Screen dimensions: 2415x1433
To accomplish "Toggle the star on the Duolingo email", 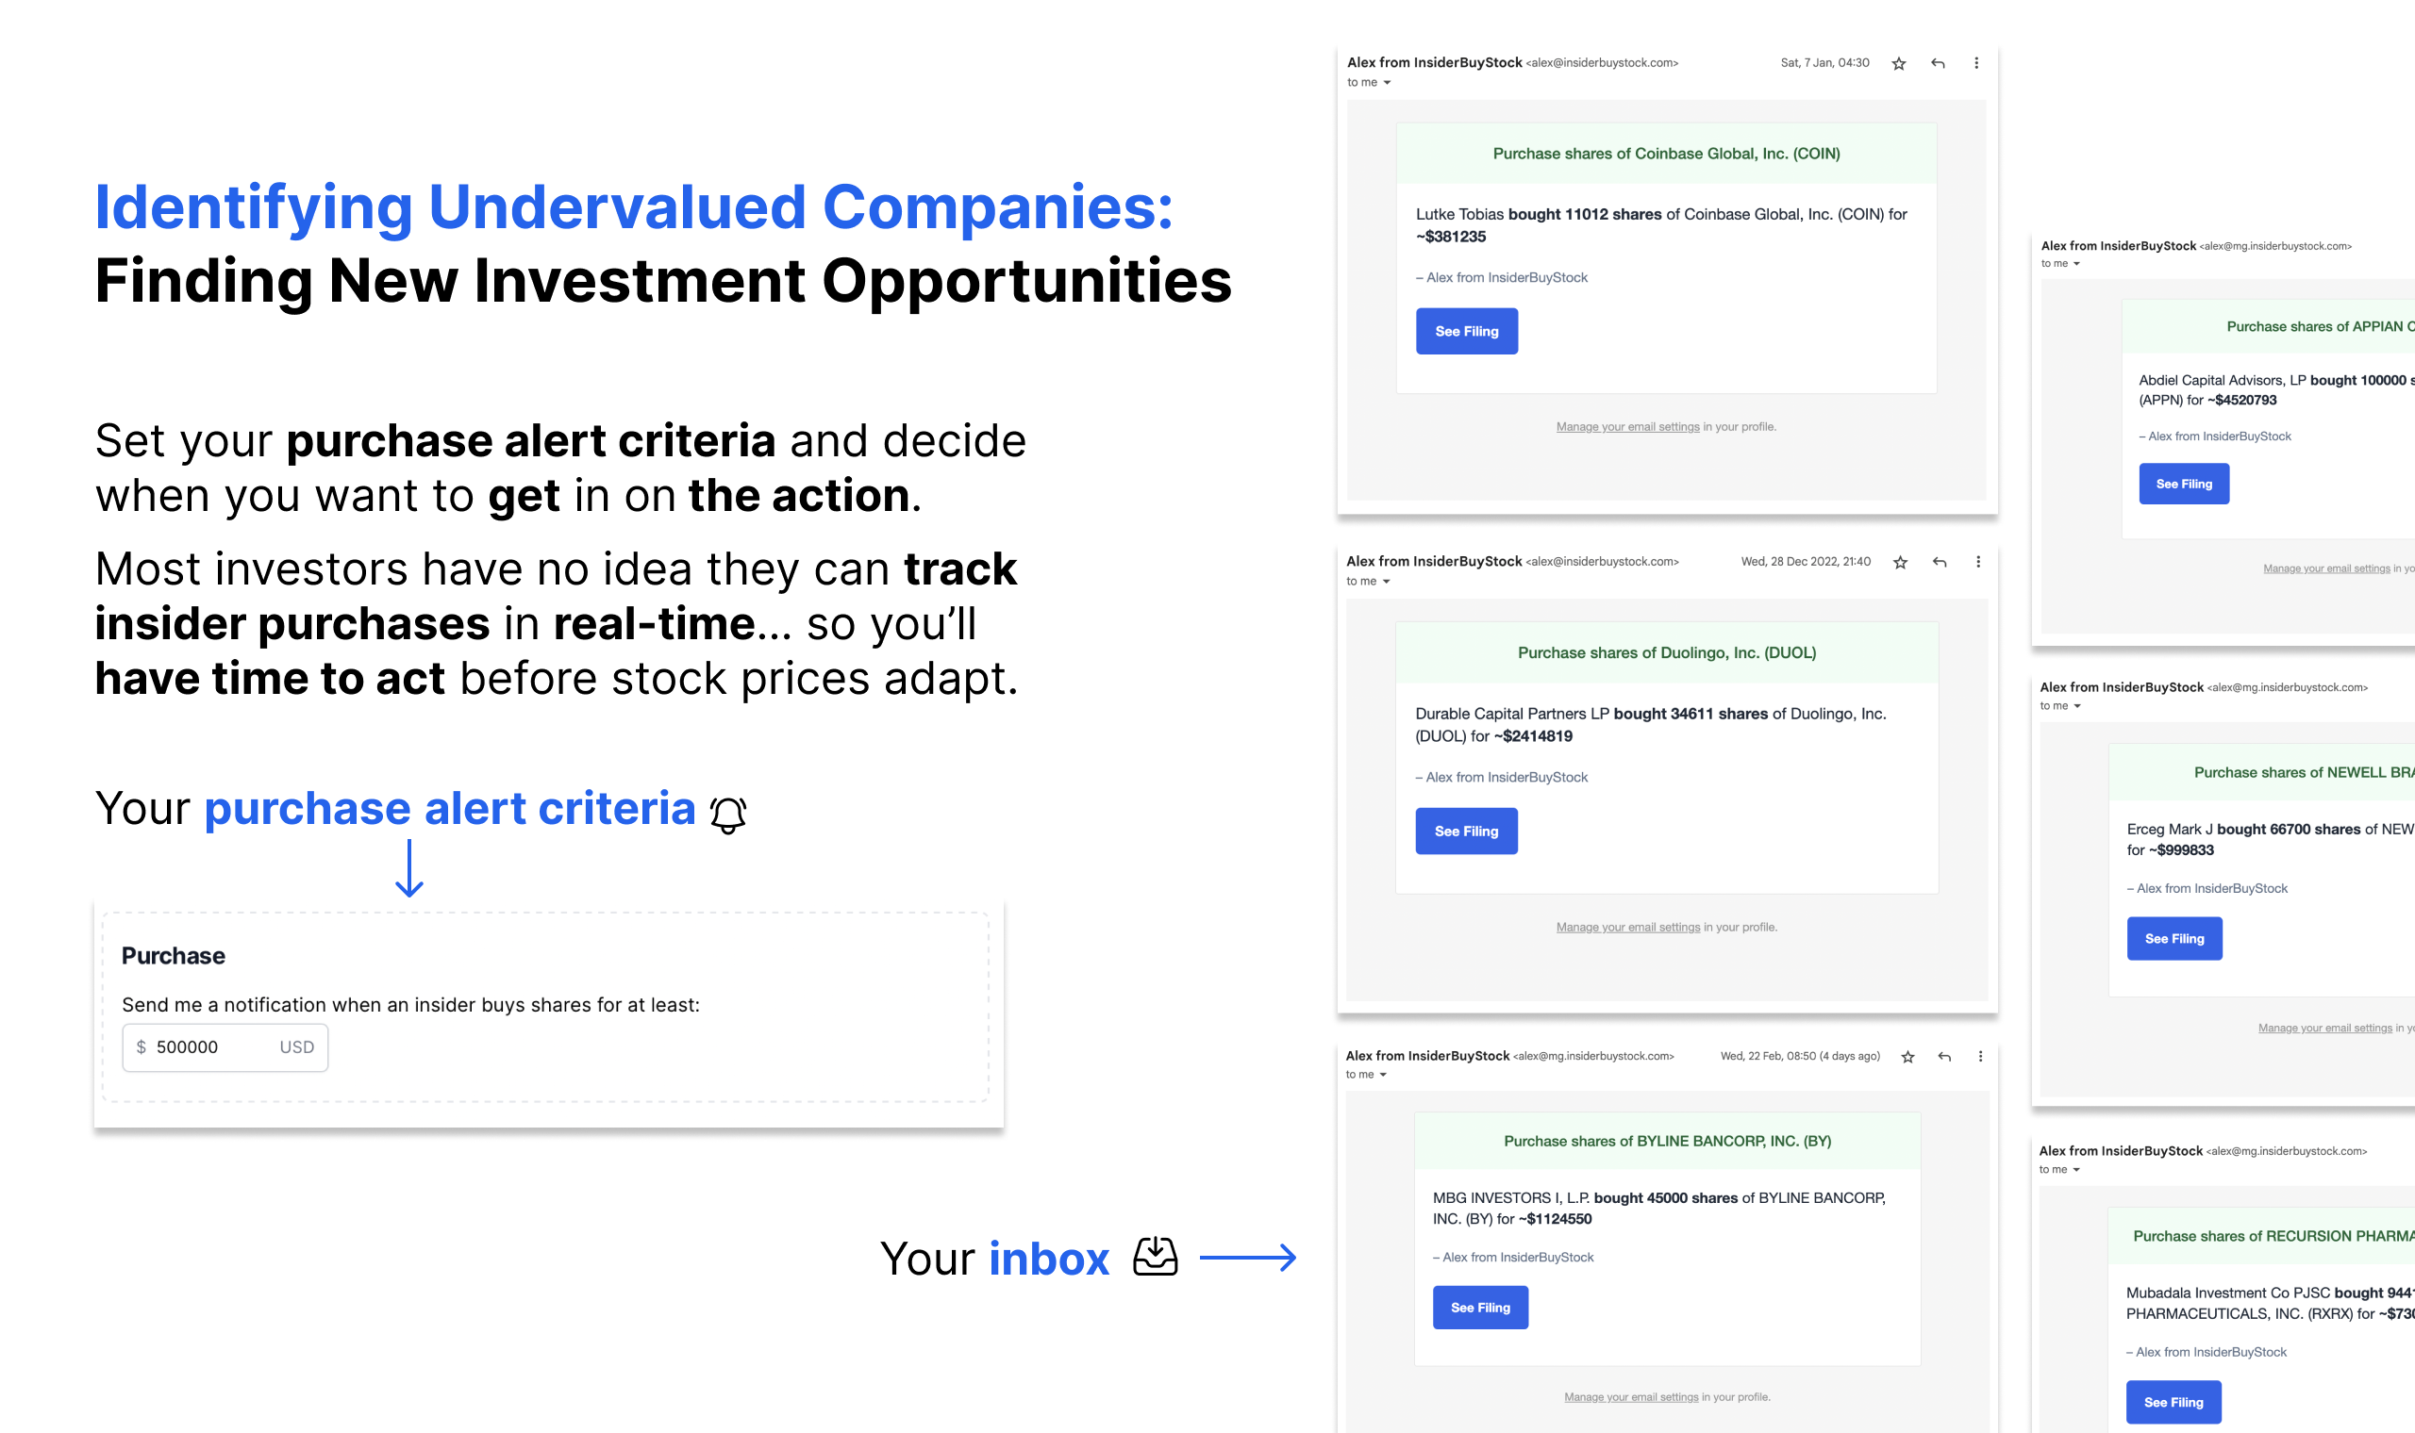I will click(x=1899, y=561).
